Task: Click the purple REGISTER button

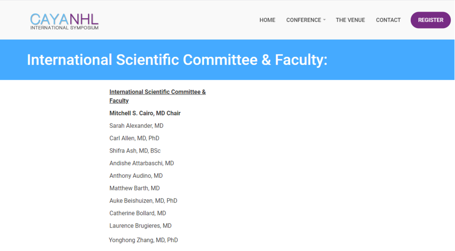Action: 431,20
